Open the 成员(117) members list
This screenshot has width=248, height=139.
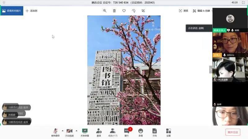click(113, 132)
